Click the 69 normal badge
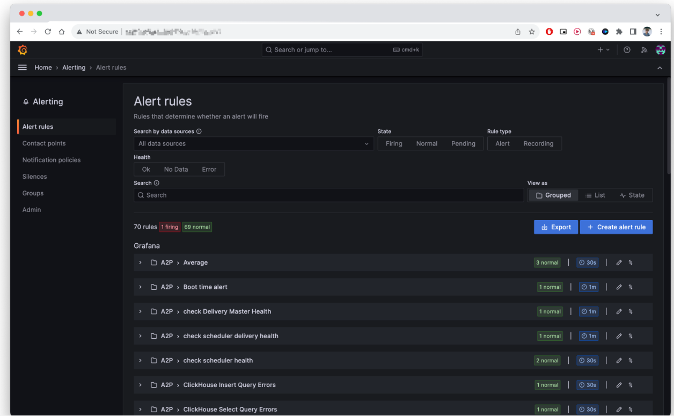 (197, 227)
